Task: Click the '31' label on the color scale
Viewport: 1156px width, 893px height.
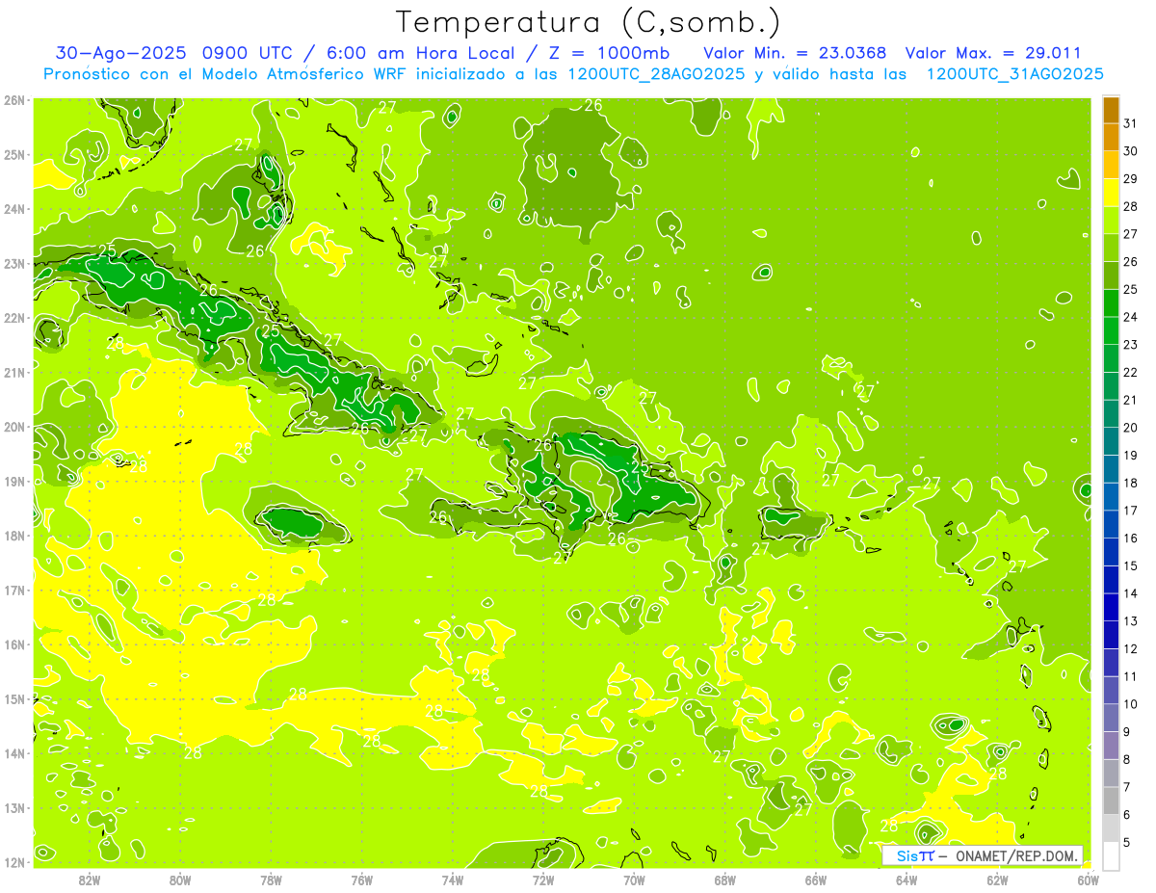Action: (1130, 123)
